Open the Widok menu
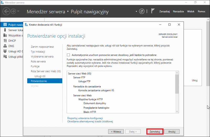The image size is (210, 137). point(191,12)
